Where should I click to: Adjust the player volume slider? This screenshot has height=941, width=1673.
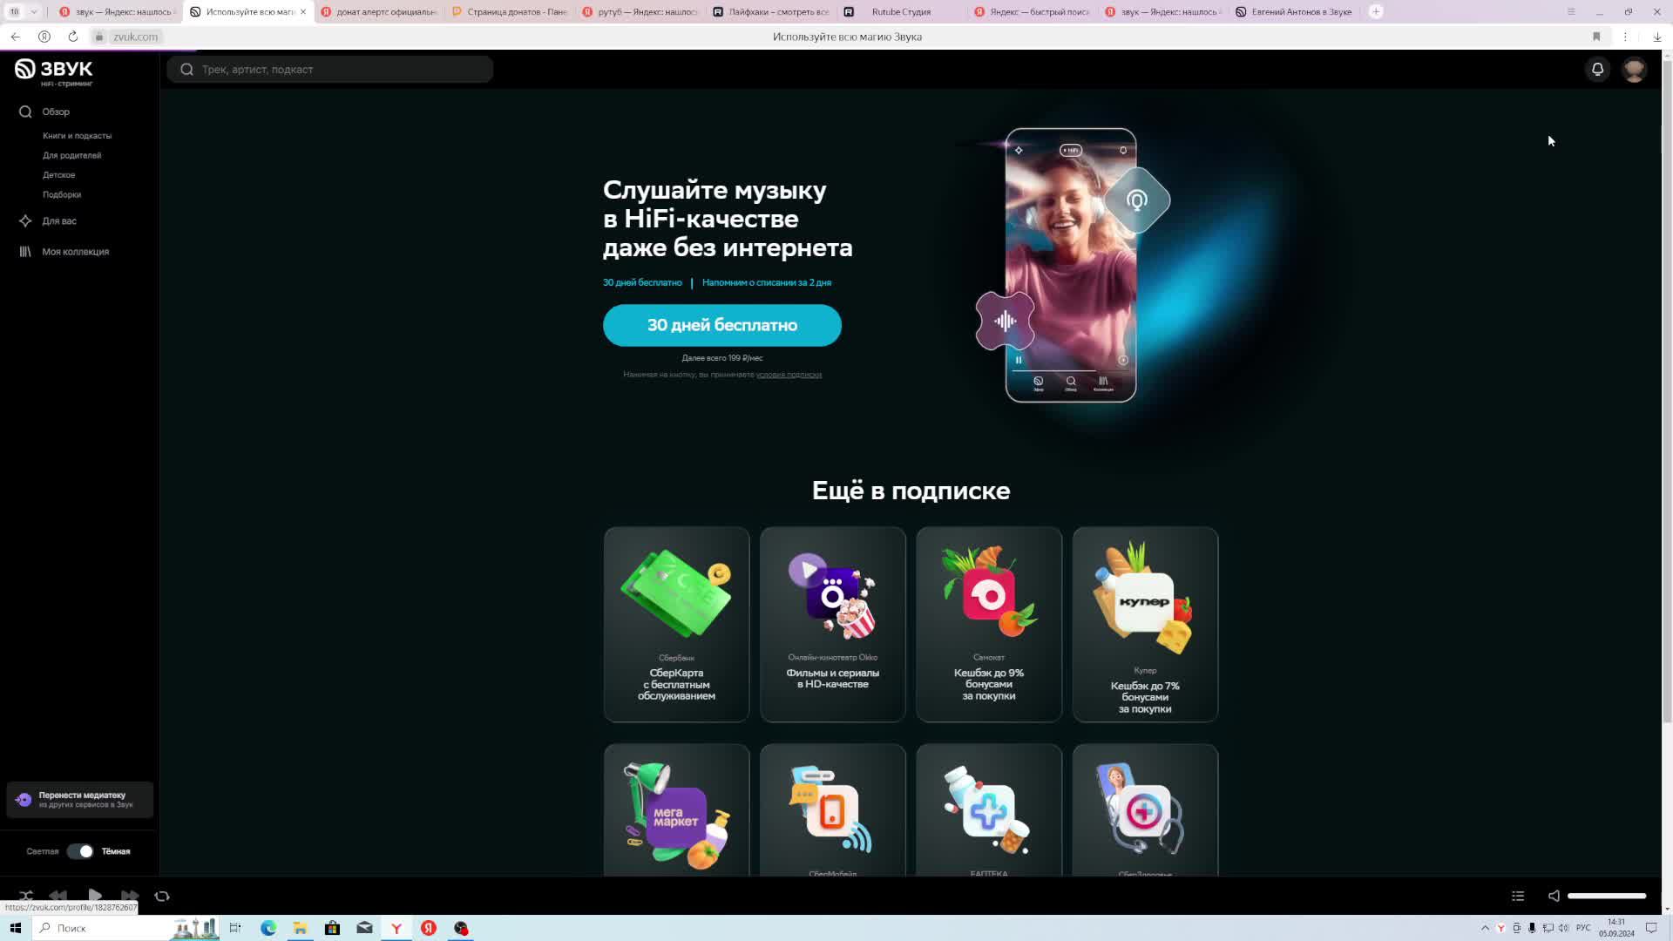(1606, 896)
